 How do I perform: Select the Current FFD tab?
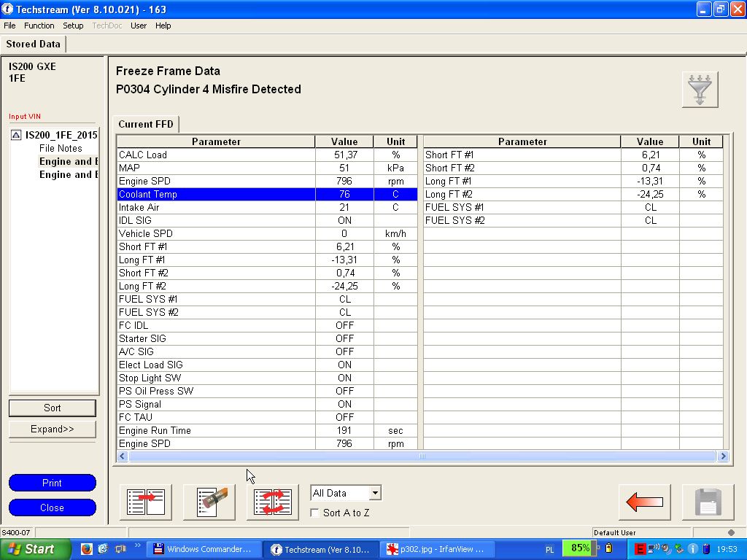(146, 124)
